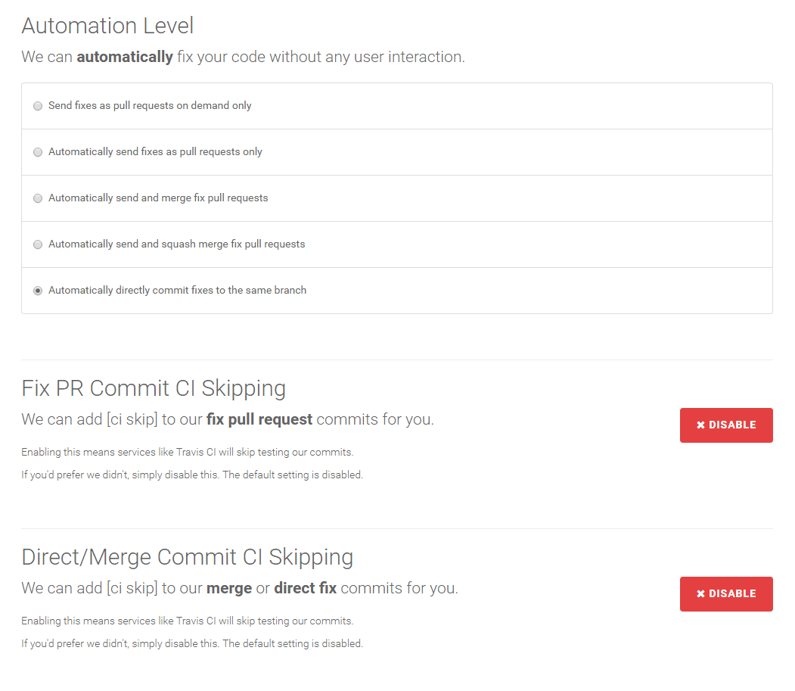Select the squash merge fix radio button
Screen dimensions: 795x691
pyautogui.click(x=38, y=244)
